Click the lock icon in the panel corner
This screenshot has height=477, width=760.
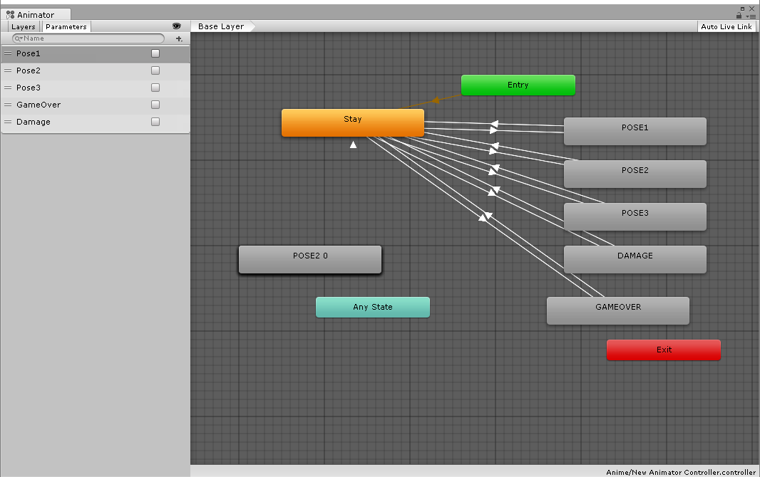point(739,16)
